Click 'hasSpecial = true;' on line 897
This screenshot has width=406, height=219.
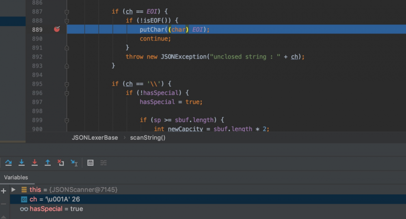click(171, 102)
